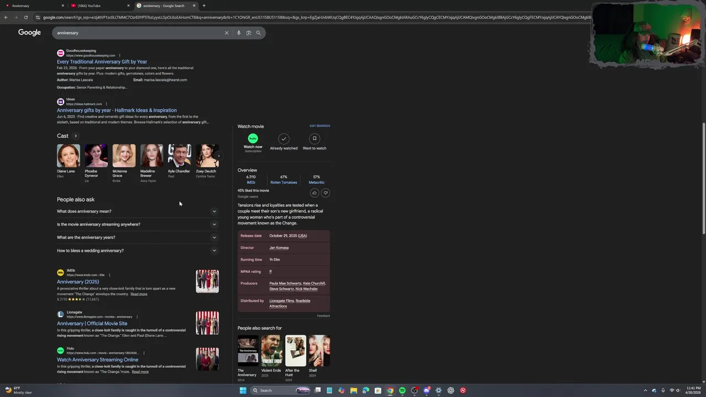Click the Hulu Watch now icon
Viewport: 706px width, 397px height.
[x=253, y=138]
